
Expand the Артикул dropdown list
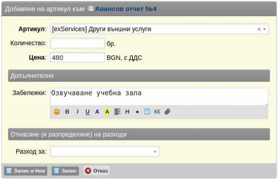(x=265, y=29)
